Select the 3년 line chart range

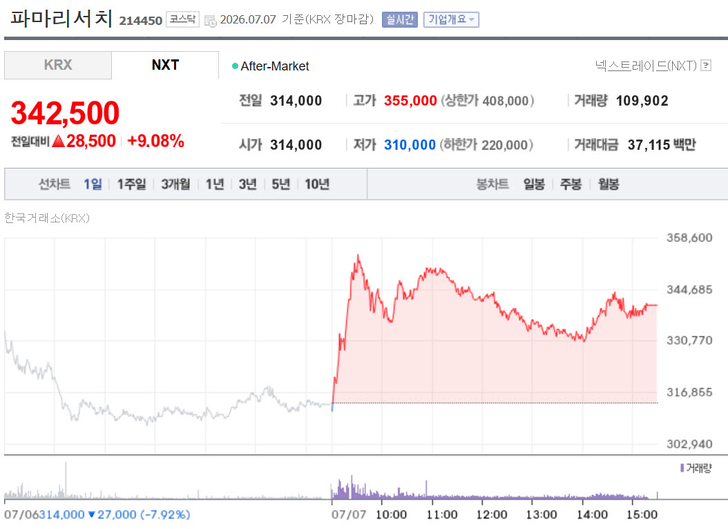point(247,184)
